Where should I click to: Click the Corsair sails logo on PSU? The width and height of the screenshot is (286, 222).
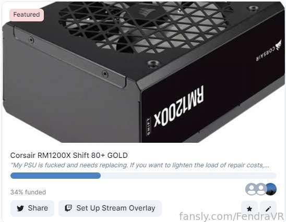pyautogui.click(x=278, y=45)
